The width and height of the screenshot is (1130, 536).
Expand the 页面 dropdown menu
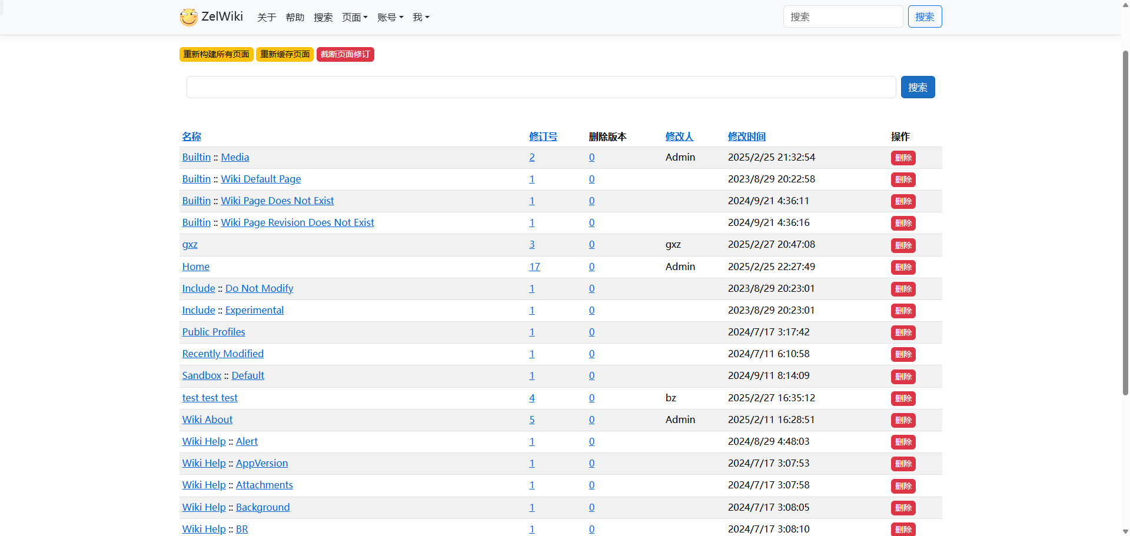click(x=354, y=18)
